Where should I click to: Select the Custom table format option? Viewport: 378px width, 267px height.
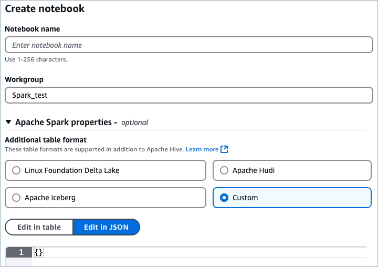click(x=224, y=198)
